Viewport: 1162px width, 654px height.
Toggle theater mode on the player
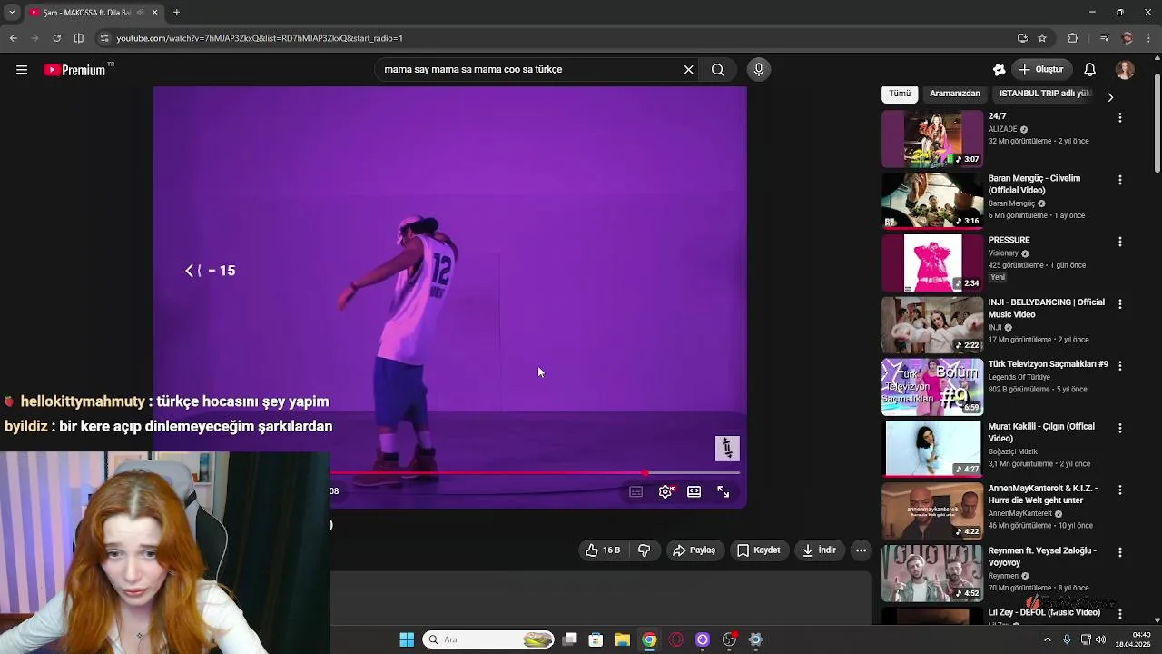click(694, 491)
